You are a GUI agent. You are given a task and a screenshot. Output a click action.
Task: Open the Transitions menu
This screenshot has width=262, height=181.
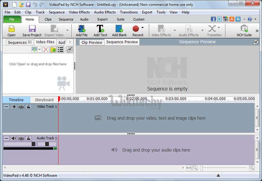(x=129, y=12)
